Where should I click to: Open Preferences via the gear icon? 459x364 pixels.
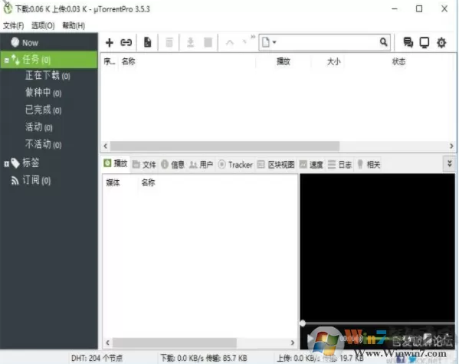441,43
